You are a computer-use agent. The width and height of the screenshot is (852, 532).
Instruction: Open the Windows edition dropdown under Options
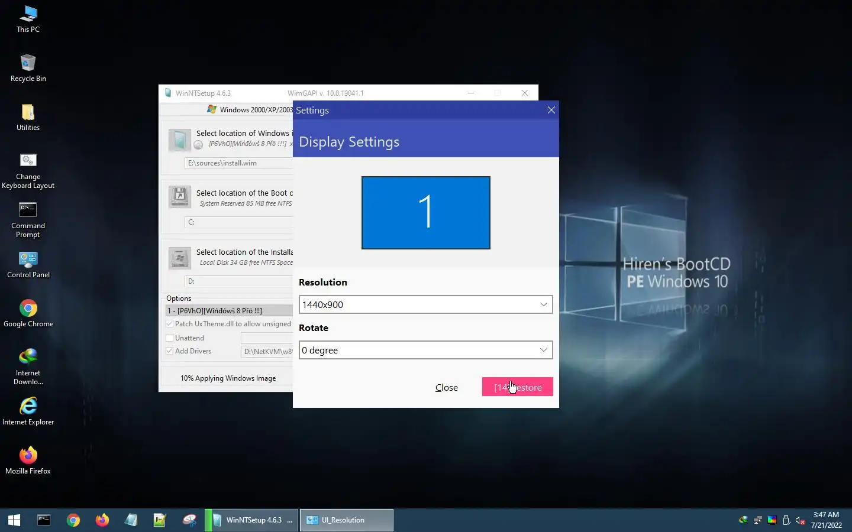pyautogui.click(x=229, y=310)
